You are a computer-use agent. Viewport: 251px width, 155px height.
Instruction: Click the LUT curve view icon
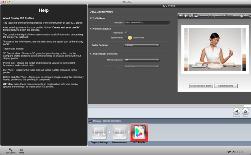(190, 15)
